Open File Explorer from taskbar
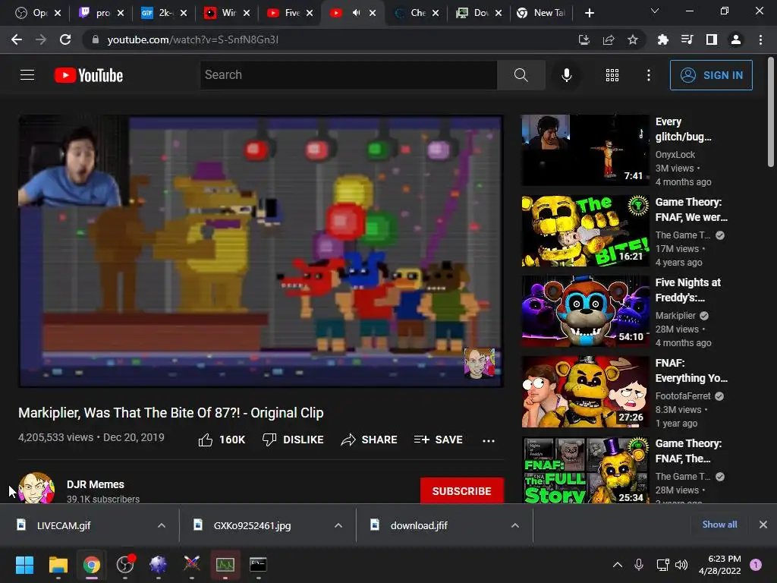The image size is (777, 583). tap(58, 564)
